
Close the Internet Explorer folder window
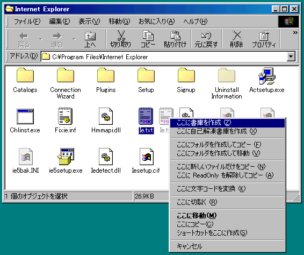(x=294, y=9)
